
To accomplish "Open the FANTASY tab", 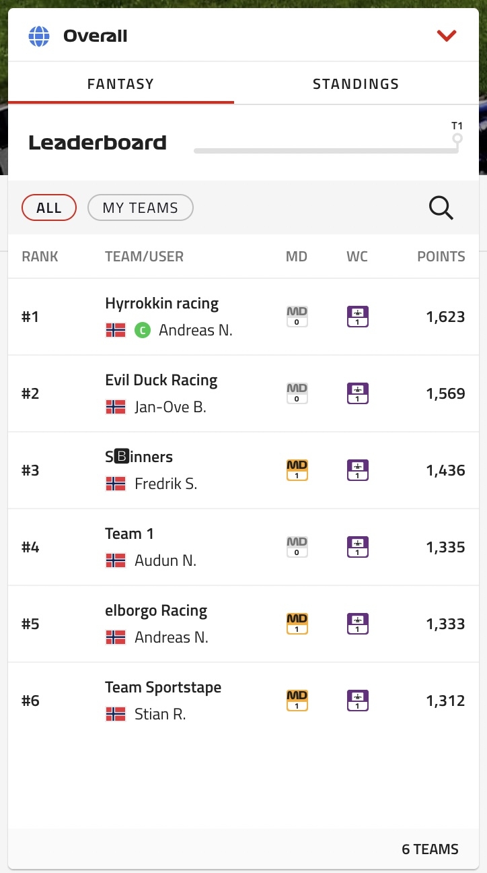I will click(121, 84).
